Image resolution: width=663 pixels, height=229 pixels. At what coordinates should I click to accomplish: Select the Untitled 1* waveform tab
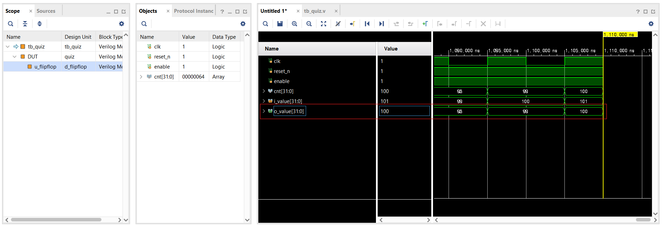(x=274, y=11)
